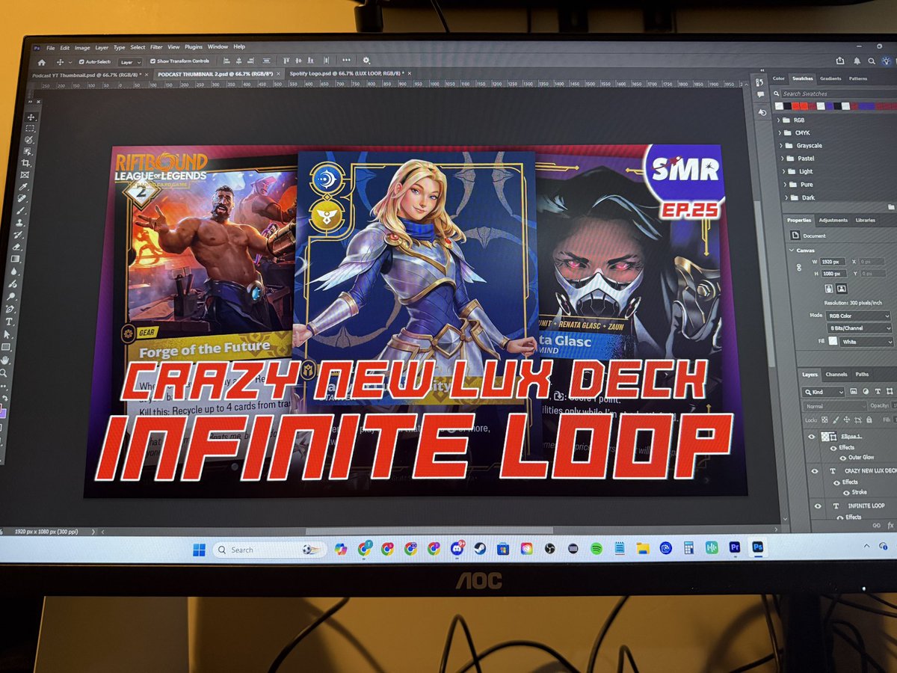
Task: Select the Eraser tool
Action: pyautogui.click(x=16, y=247)
